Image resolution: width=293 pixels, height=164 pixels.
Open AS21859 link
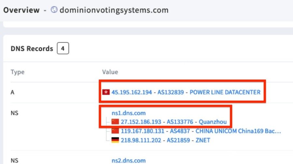(x=178, y=140)
